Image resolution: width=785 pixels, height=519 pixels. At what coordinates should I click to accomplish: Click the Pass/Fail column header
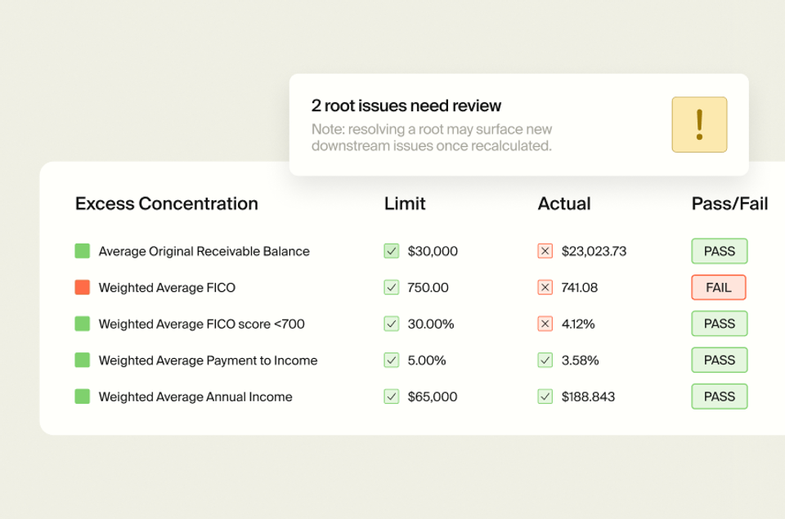point(729,204)
